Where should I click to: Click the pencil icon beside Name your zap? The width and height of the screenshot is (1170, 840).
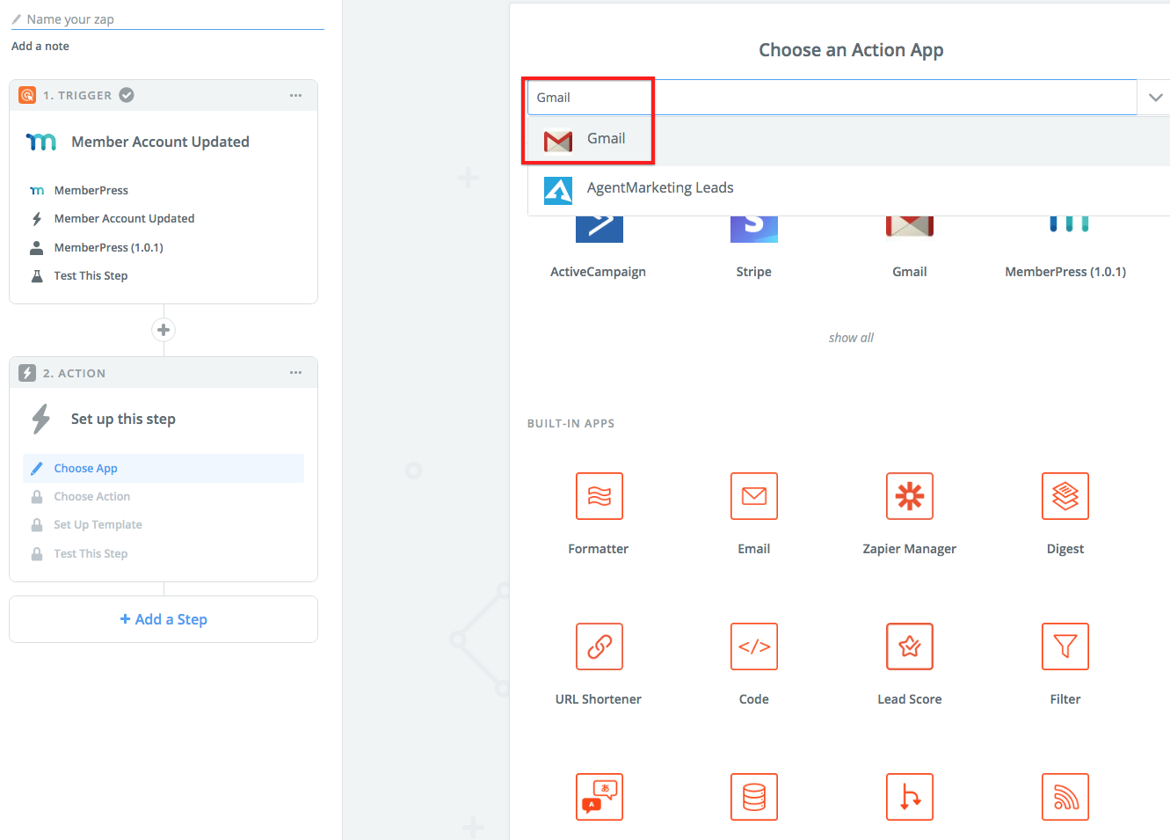point(16,18)
